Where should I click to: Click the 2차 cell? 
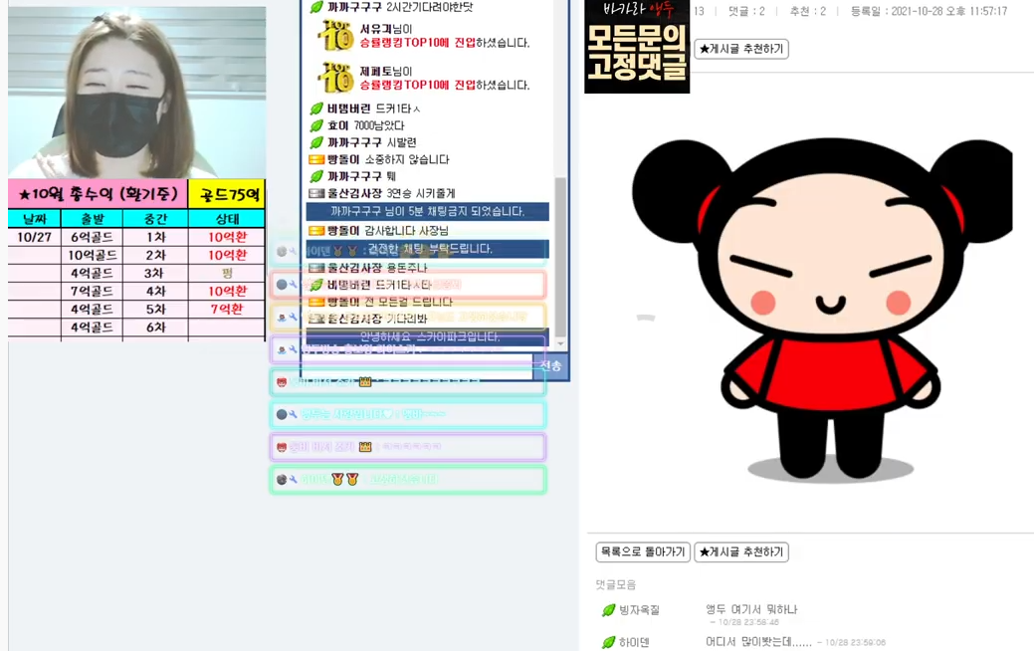[155, 255]
